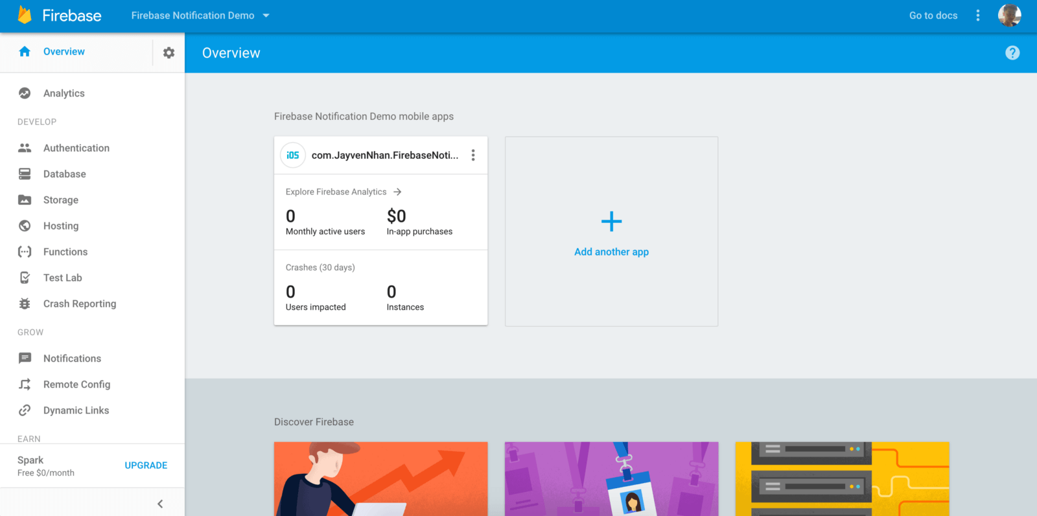Open the yellow server Discover Firebase card
This screenshot has height=516, width=1037.
pos(842,479)
